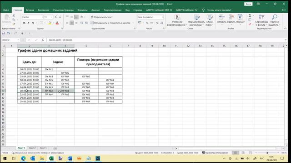The width and height of the screenshot is (291, 163).
Task: Increase font size with larger A
Action: click(x=55, y=17)
